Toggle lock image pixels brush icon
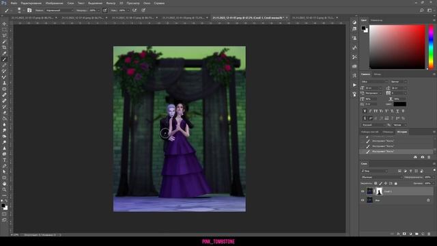 381,183
